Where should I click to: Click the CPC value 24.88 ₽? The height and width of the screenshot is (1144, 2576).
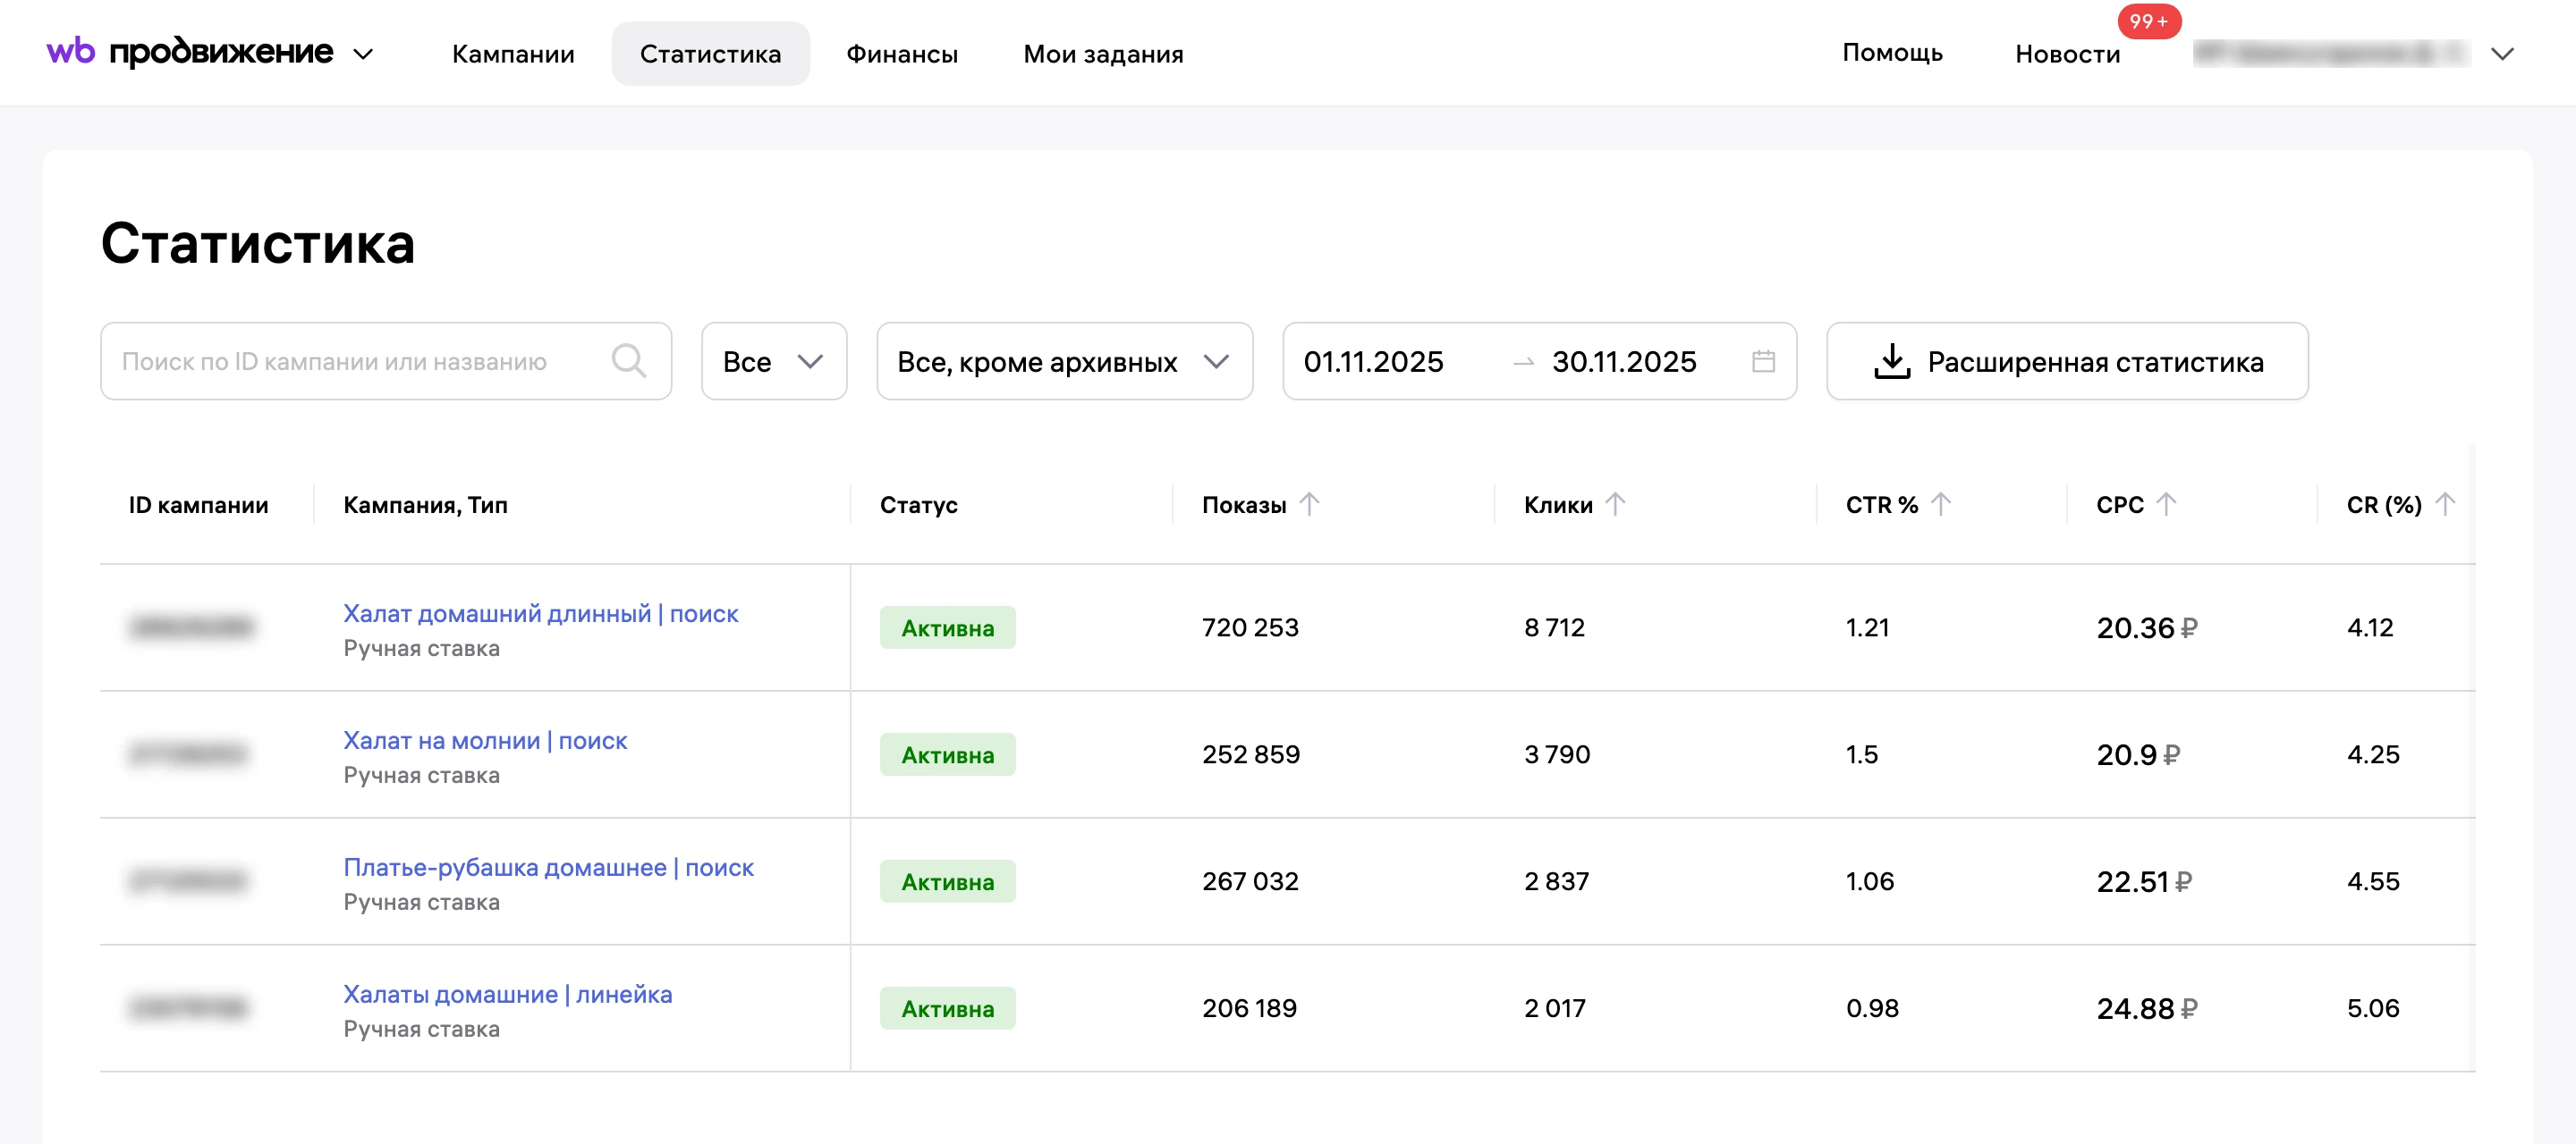(2146, 1008)
